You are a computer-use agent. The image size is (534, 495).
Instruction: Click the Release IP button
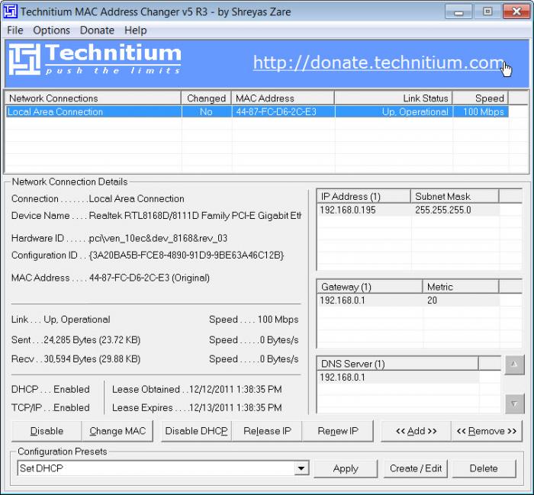click(267, 431)
